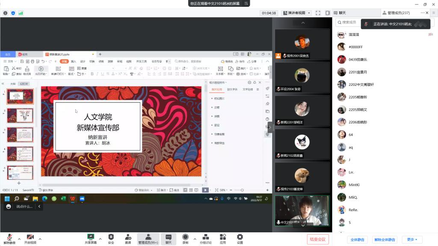Open 分组讨论 breakout rooms
The image size is (438, 246).
coord(206,237)
